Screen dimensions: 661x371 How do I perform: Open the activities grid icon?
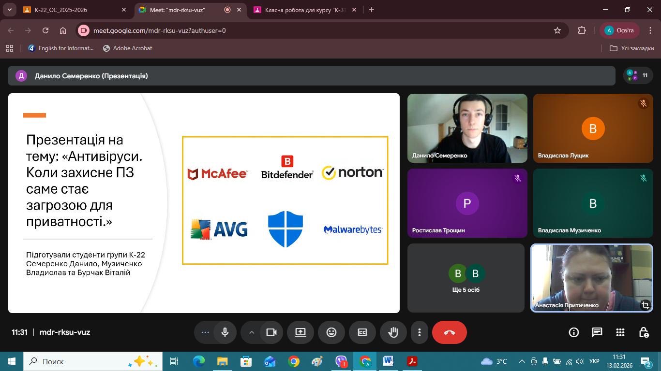click(620, 332)
